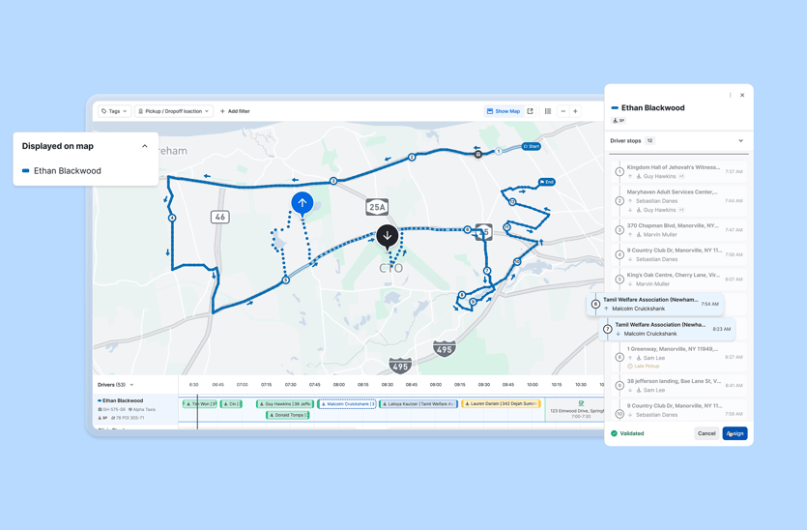Select stop 3 at 370 Chapman Blvd
807x530 pixels.
[673, 229]
